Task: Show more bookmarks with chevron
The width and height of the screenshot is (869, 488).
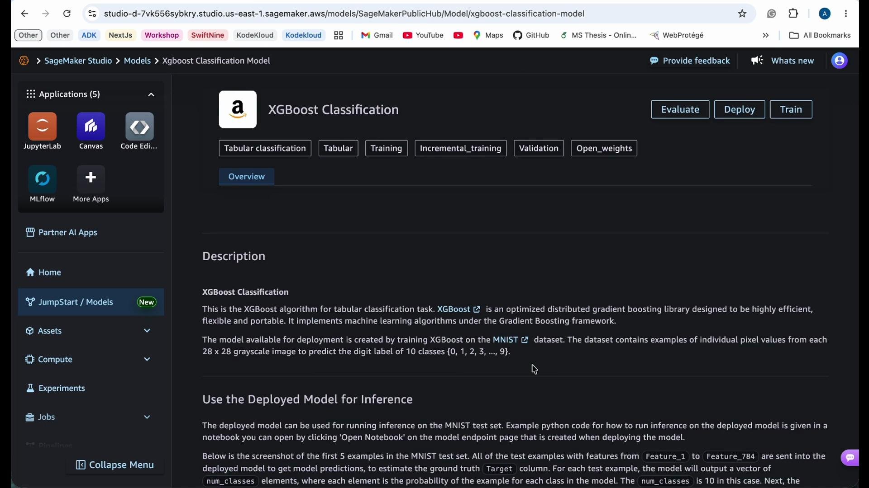Action: (766, 35)
